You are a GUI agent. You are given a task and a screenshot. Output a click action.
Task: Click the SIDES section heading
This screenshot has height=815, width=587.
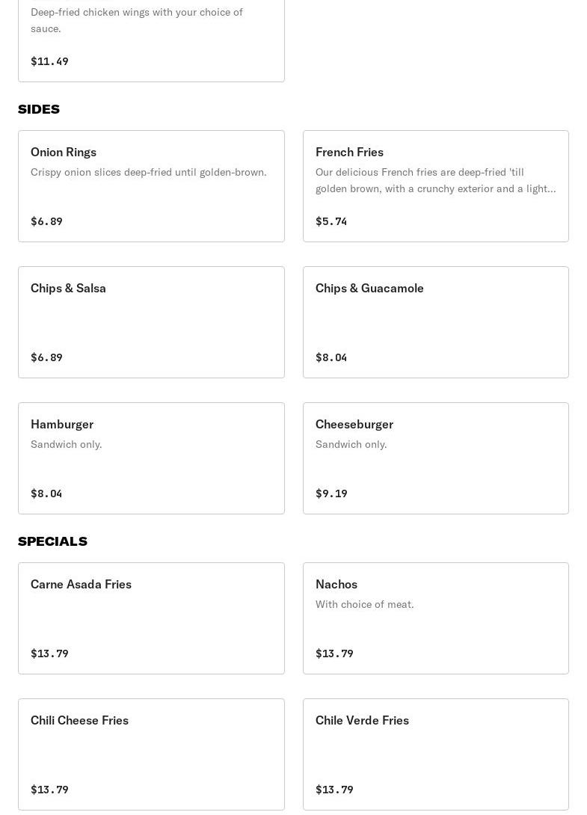pos(39,109)
